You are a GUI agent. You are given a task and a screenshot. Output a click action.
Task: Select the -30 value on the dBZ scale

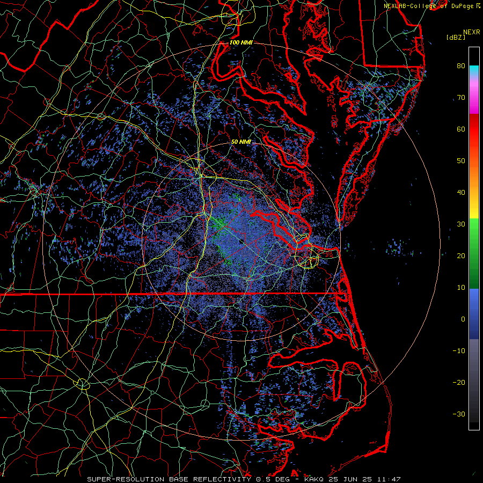click(459, 414)
